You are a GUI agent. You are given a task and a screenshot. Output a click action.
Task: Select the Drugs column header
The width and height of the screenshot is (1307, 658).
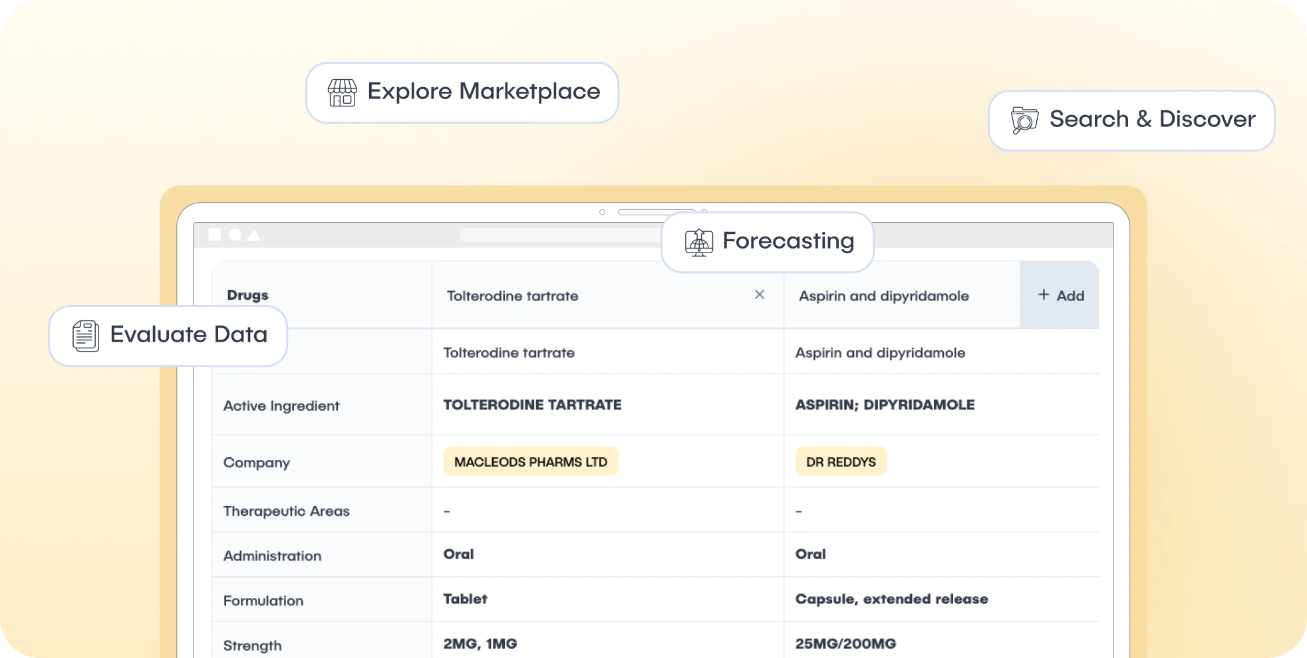247,295
